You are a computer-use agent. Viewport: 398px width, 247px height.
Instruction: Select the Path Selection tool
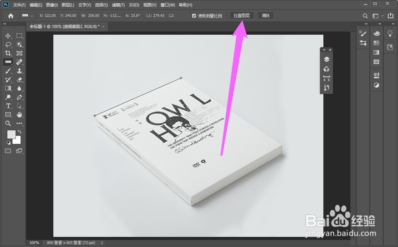pos(19,106)
